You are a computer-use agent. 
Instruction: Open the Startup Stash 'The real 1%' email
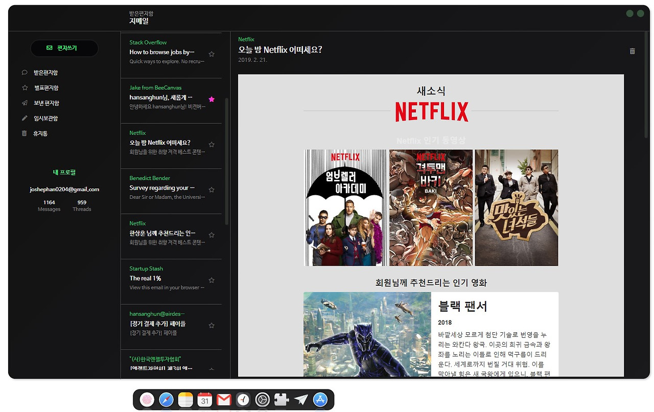[x=171, y=282]
